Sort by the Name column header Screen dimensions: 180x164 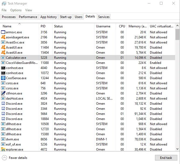(19, 26)
